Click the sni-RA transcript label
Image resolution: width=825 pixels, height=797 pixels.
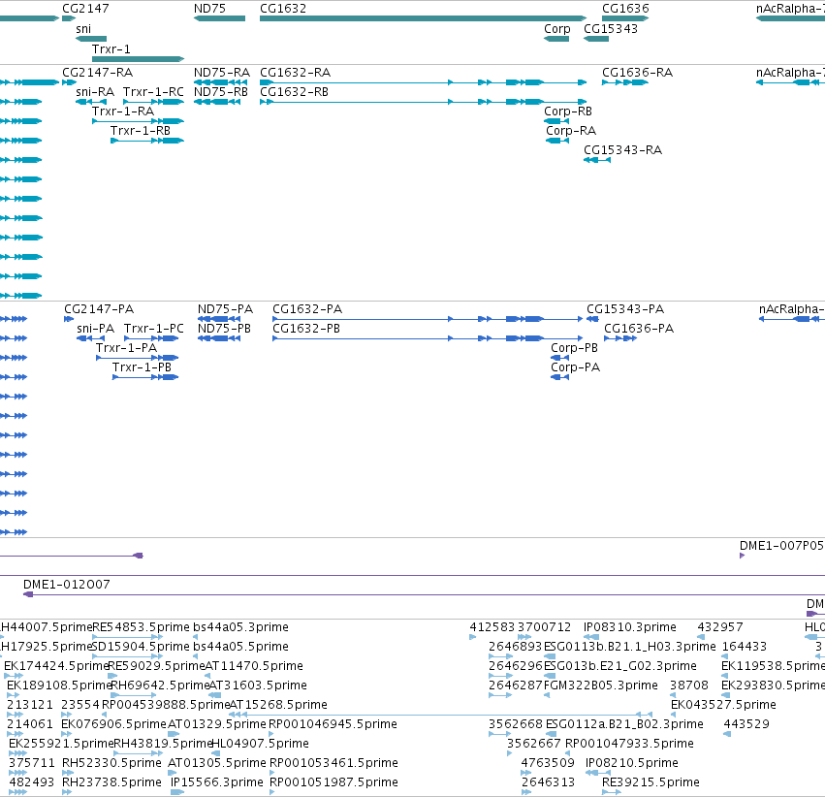click(x=95, y=92)
